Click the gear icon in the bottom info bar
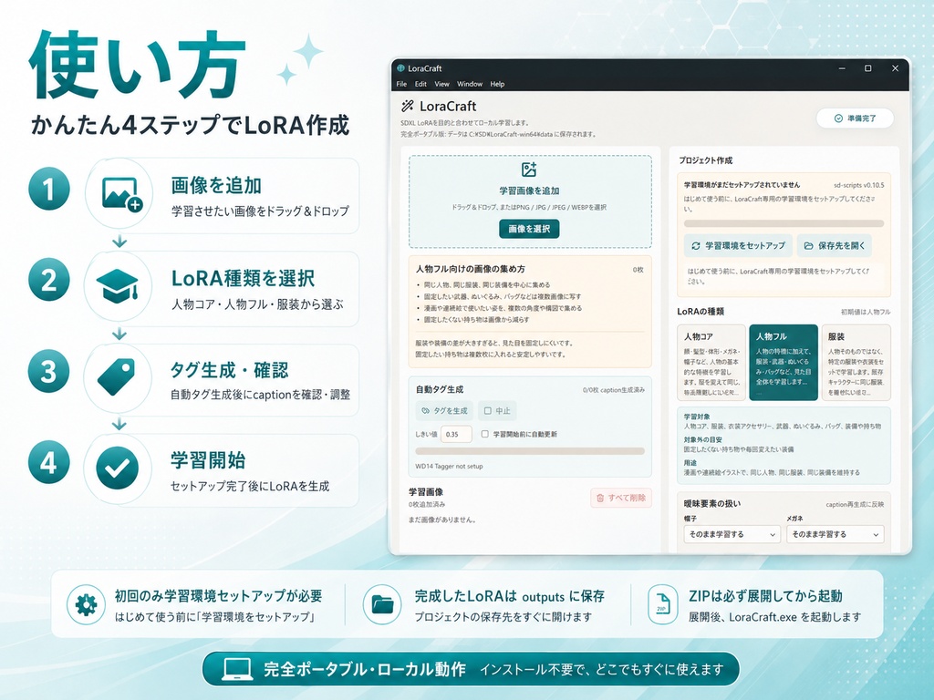 click(x=87, y=605)
